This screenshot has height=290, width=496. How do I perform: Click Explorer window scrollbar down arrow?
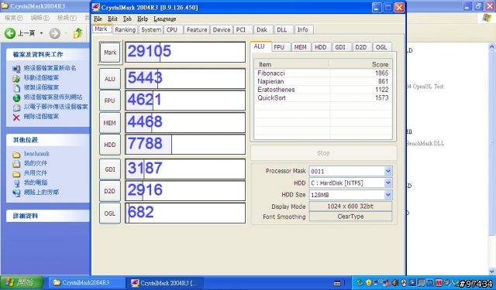[492, 271]
